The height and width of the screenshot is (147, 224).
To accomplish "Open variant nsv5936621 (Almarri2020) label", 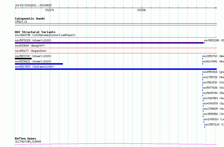I will (x=33, y=61).
